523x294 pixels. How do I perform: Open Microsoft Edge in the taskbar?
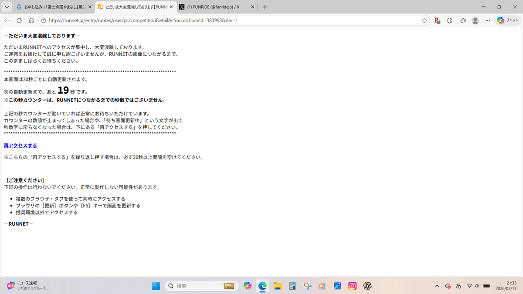[262, 286]
